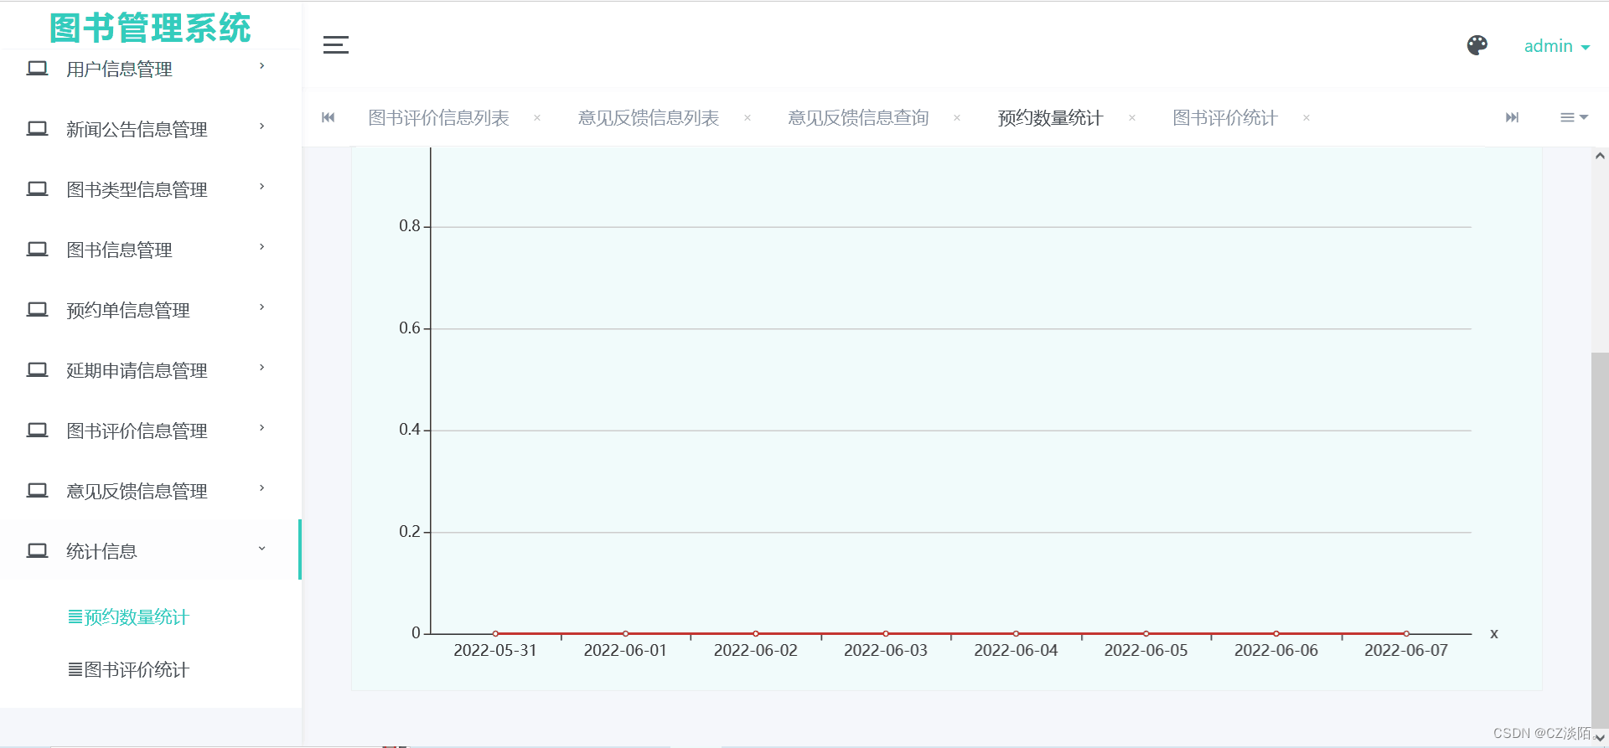
Task: Open 延期申请信息管理 sidebar menu
Action: 151,370
